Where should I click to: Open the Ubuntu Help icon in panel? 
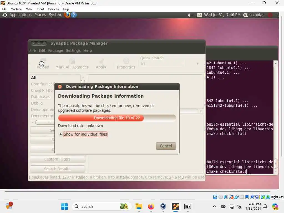pos(74,15)
